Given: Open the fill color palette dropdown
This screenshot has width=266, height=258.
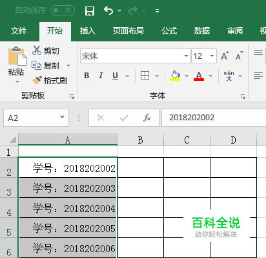Looking at the screenshot, I should 187,76.
